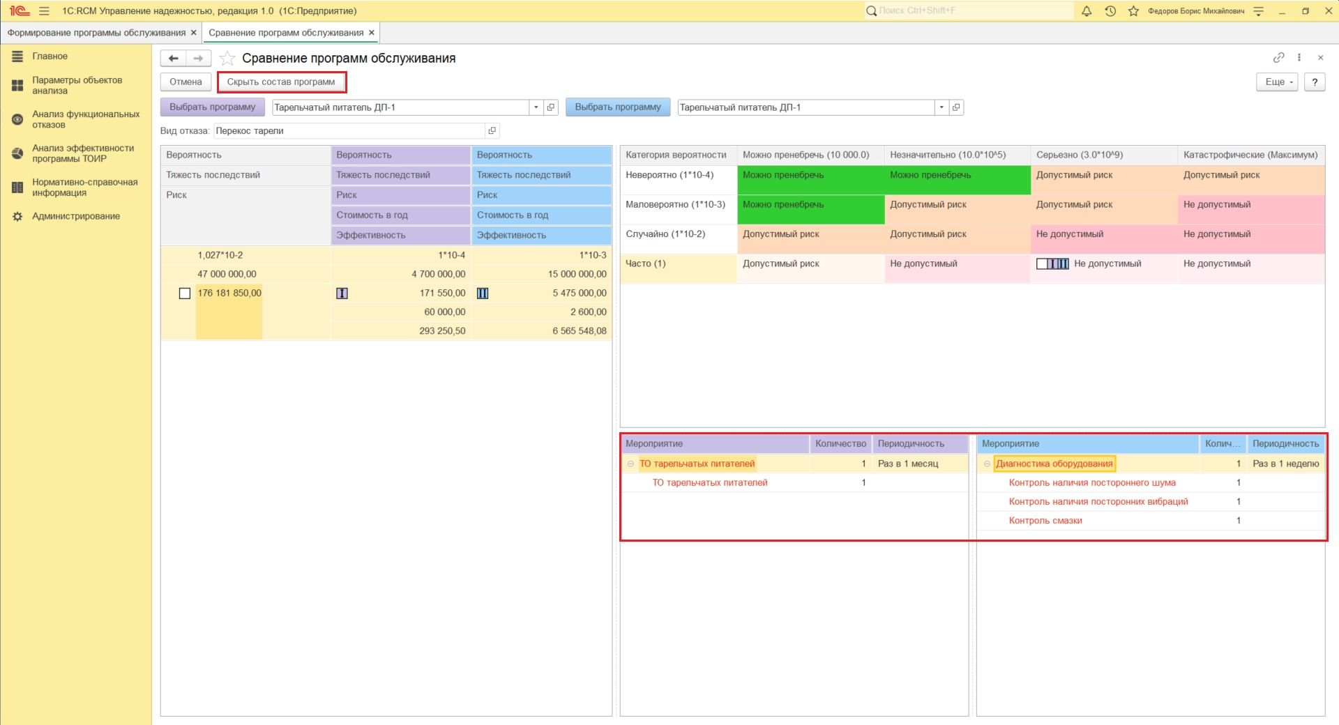Click the notifications bell icon
The width and height of the screenshot is (1339, 725).
tap(1087, 11)
